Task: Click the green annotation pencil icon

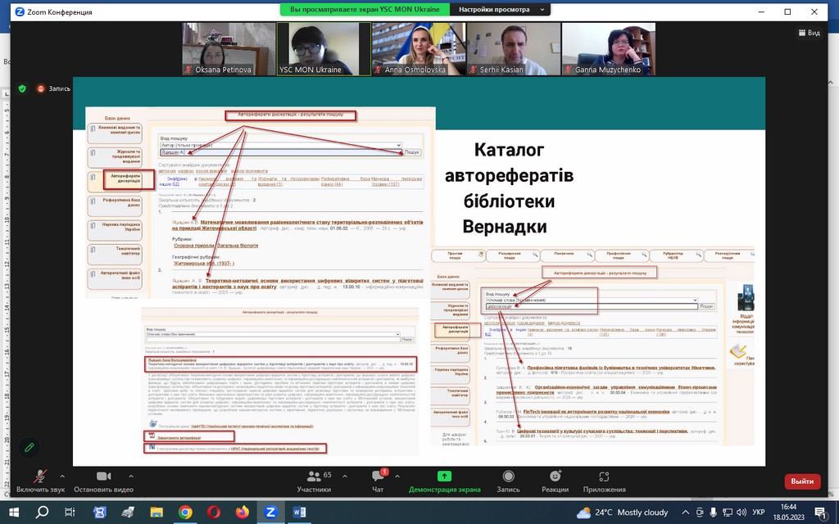Action: pos(29,447)
